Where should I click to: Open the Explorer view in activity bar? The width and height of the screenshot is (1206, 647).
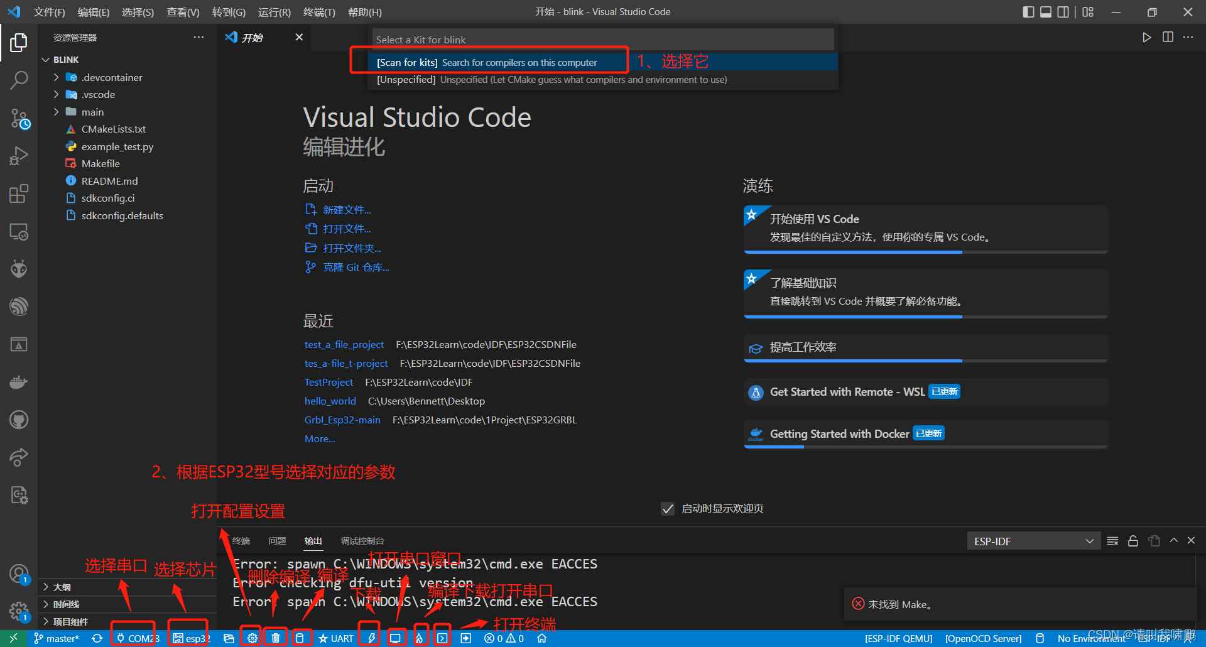point(19,43)
